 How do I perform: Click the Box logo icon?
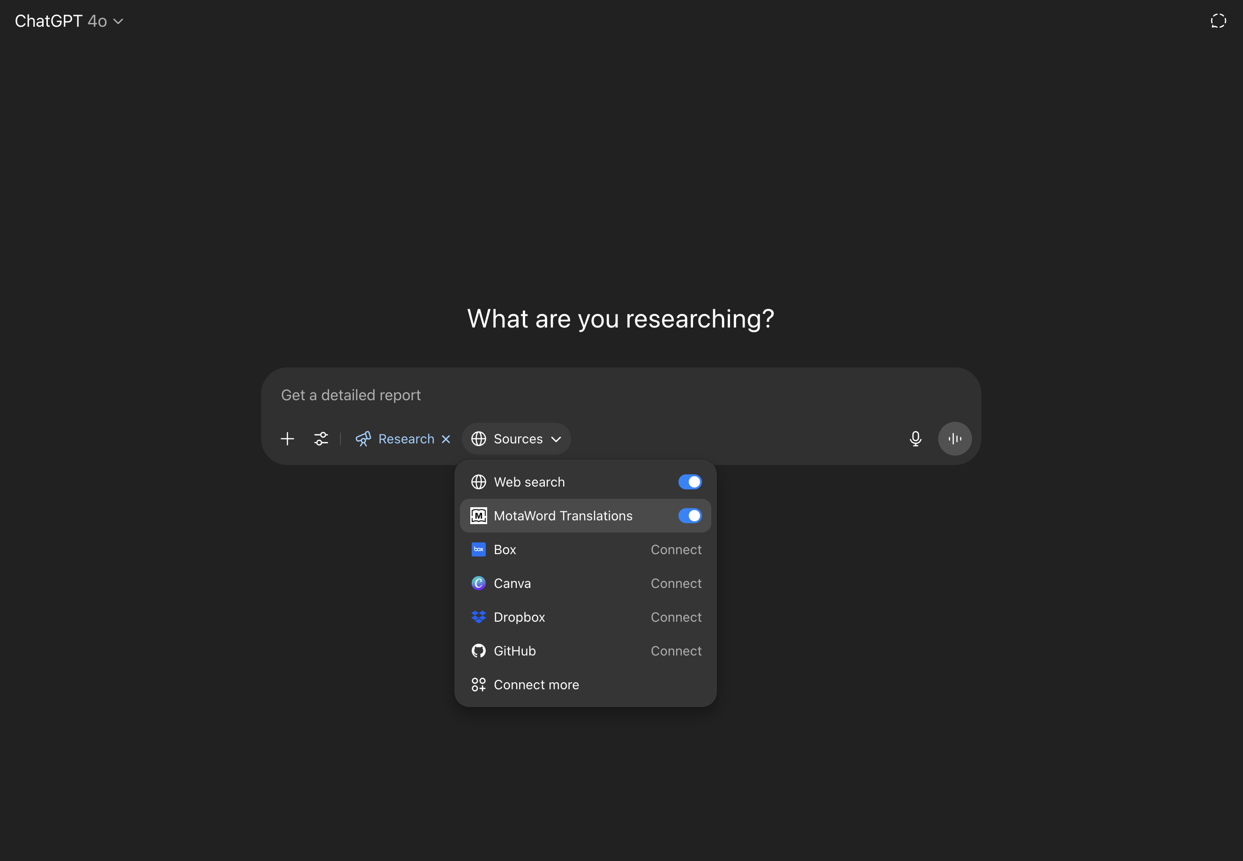(479, 550)
